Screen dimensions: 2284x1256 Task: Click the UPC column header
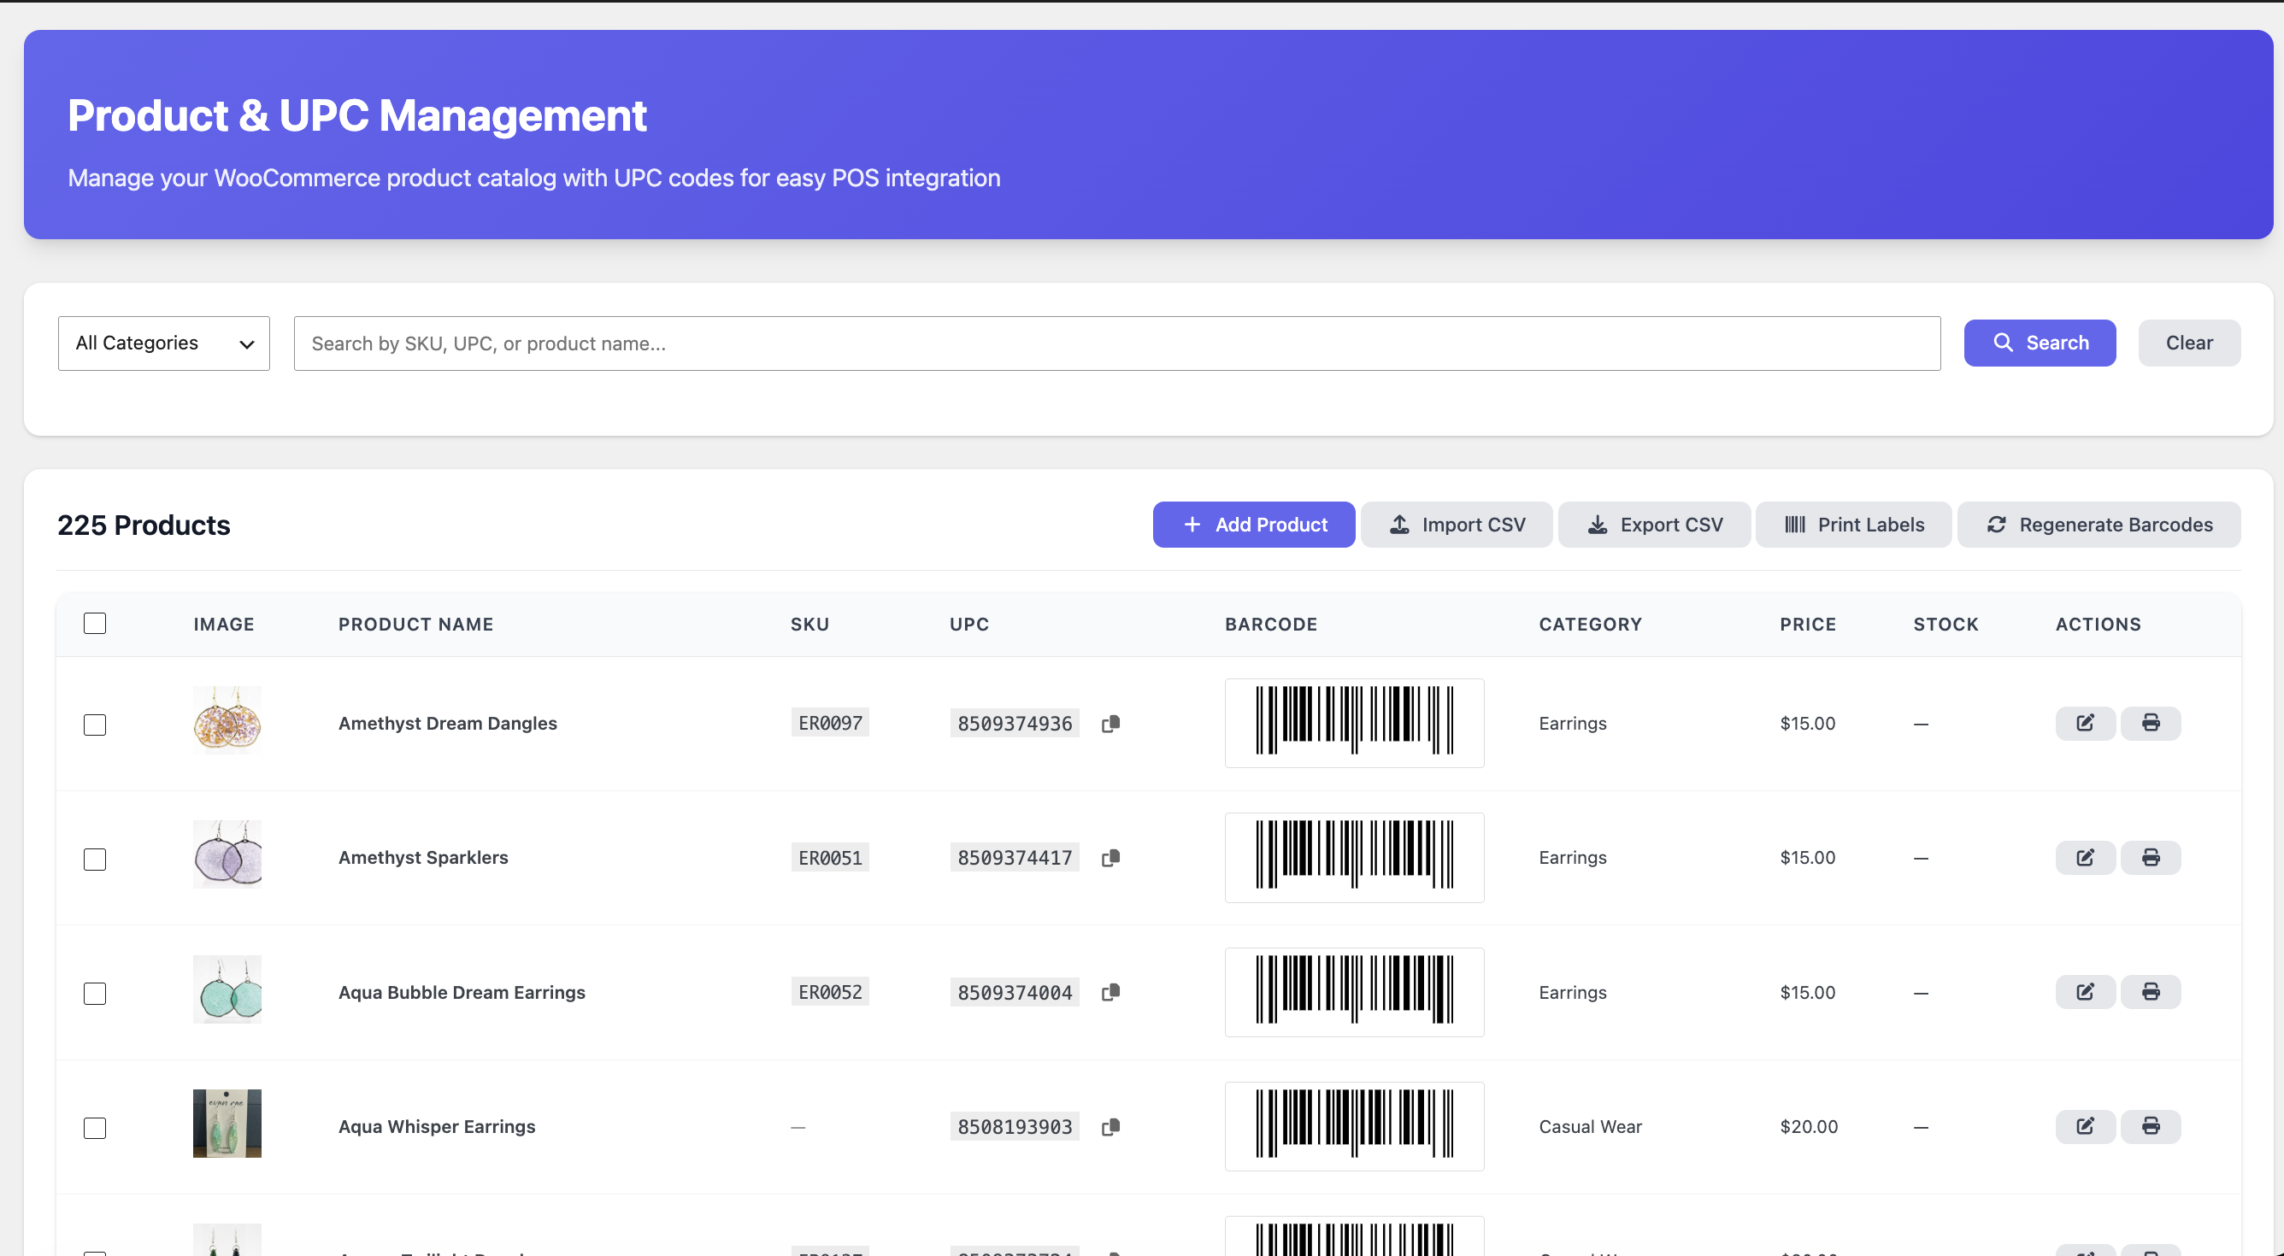[969, 624]
